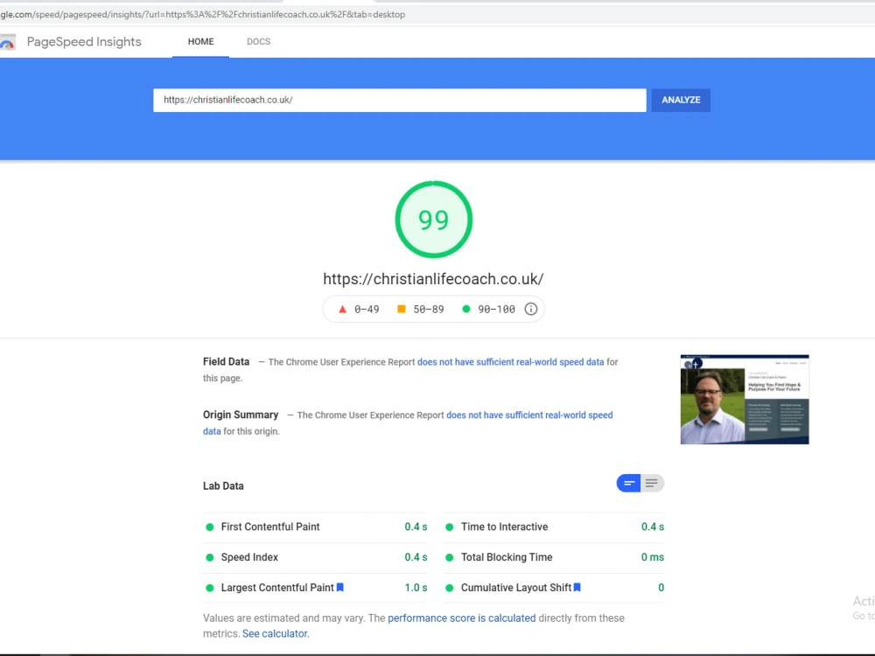Click the First Contentful Paint metric label

(270, 527)
